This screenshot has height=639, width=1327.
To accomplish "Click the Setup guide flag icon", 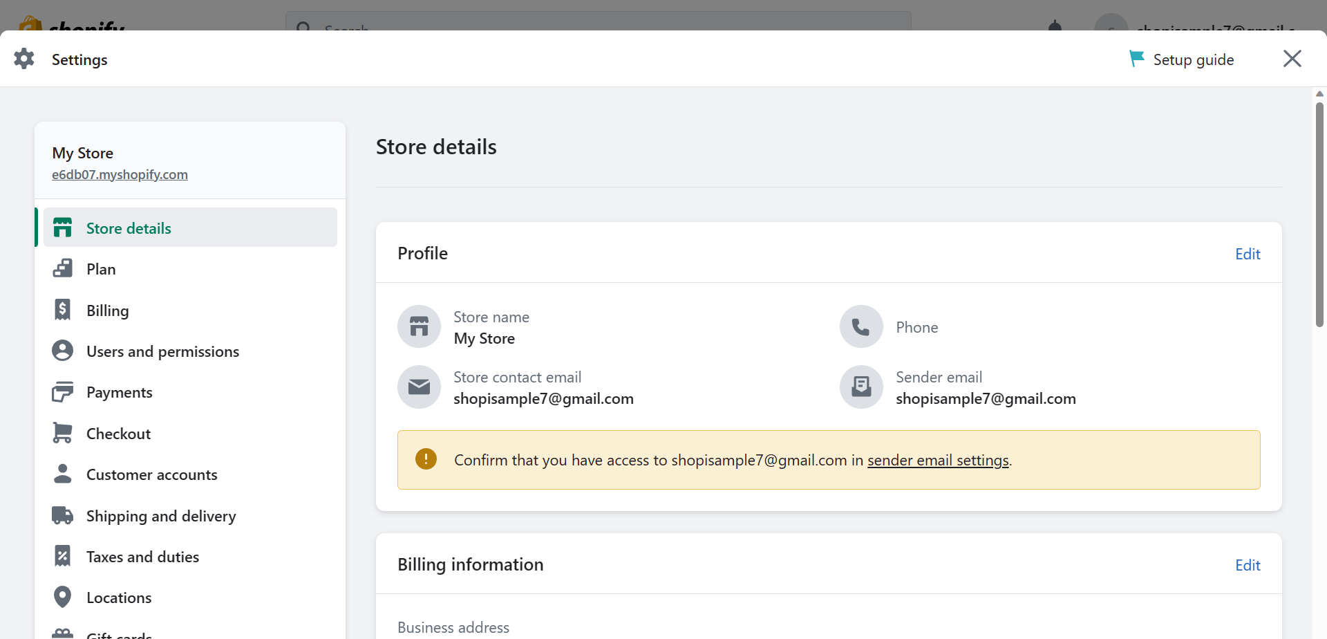I will (1136, 59).
